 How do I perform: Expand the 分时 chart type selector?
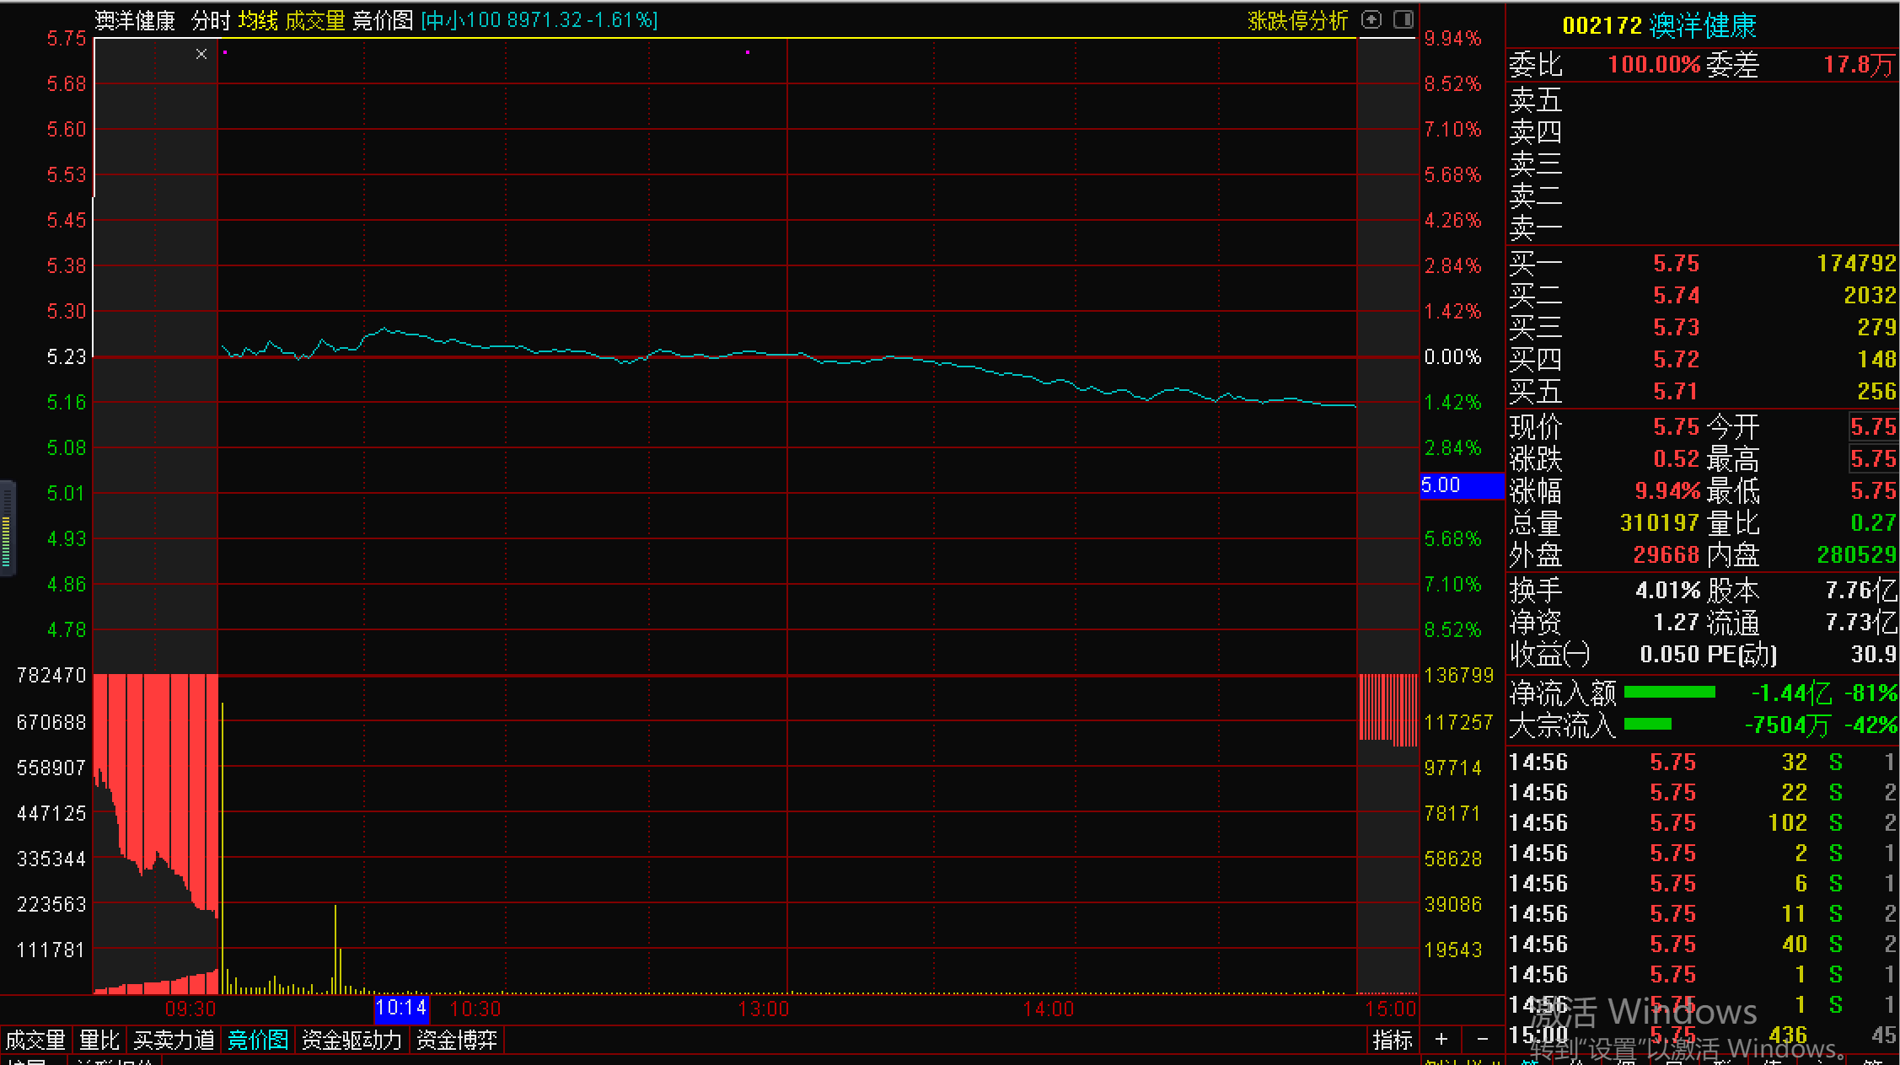click(210, 20)
